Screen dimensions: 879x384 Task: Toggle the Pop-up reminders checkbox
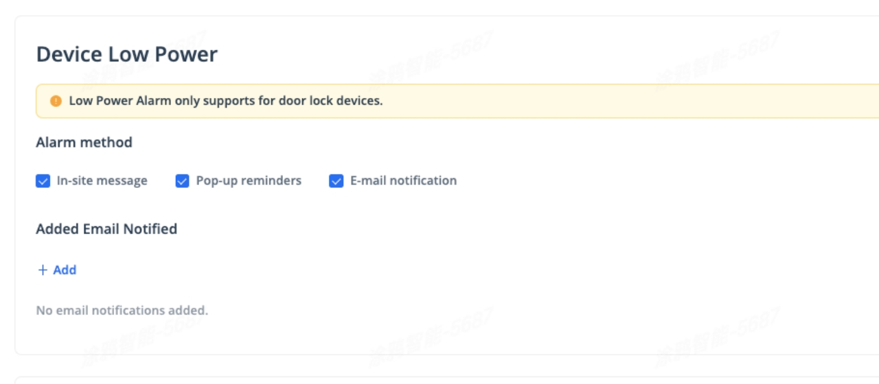[182, 181]
